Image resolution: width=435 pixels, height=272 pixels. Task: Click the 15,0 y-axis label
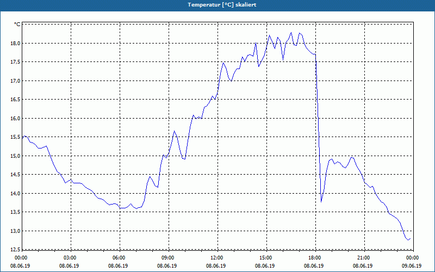click(16, 156)
